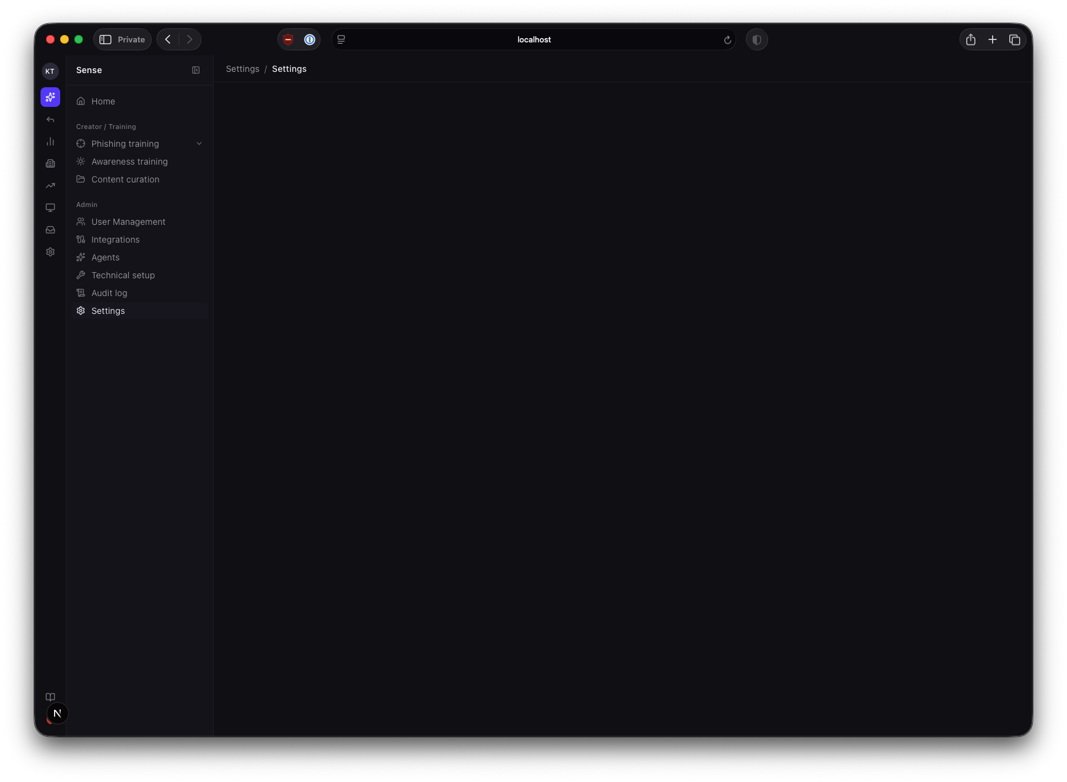The image size is (1067, 782).
Task: Collapse the Sense sidebar panel
Action: (196, 70)
